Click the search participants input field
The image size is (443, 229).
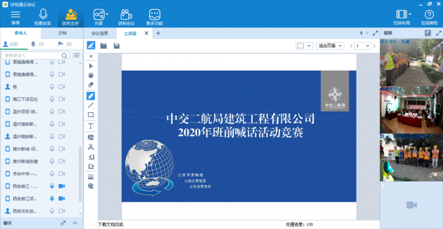pos(32,55)
